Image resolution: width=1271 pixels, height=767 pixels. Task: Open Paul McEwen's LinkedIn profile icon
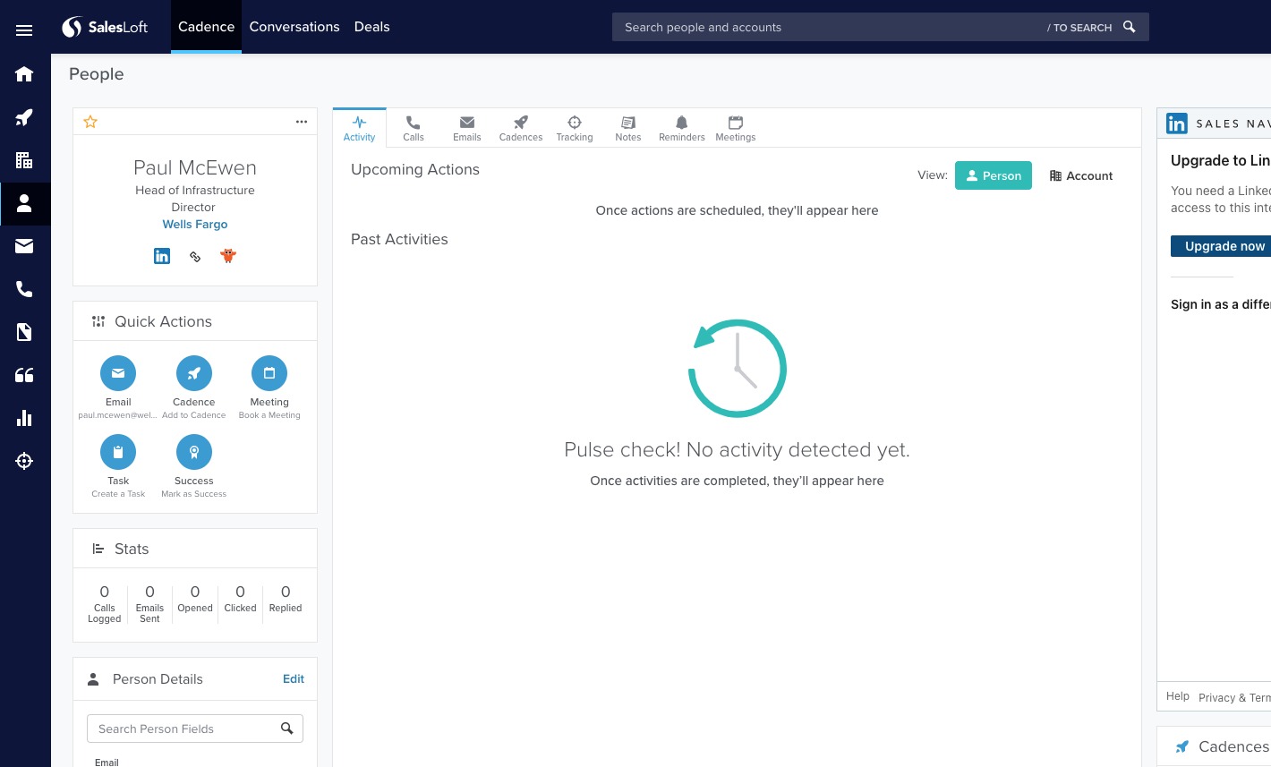pos(162,256)
